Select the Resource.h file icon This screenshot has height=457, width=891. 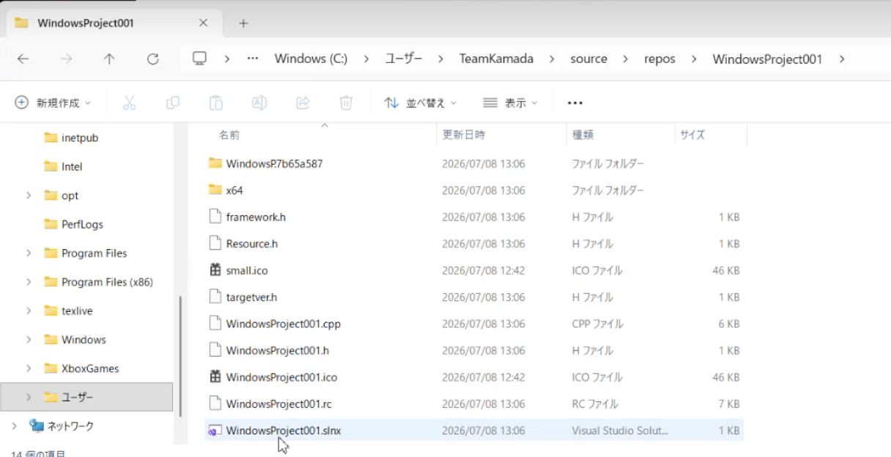tap(215, 243)
